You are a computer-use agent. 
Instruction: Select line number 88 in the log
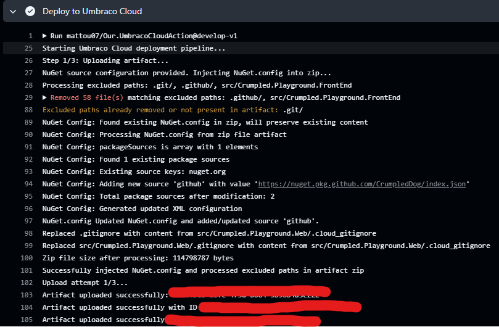point(28,110)
